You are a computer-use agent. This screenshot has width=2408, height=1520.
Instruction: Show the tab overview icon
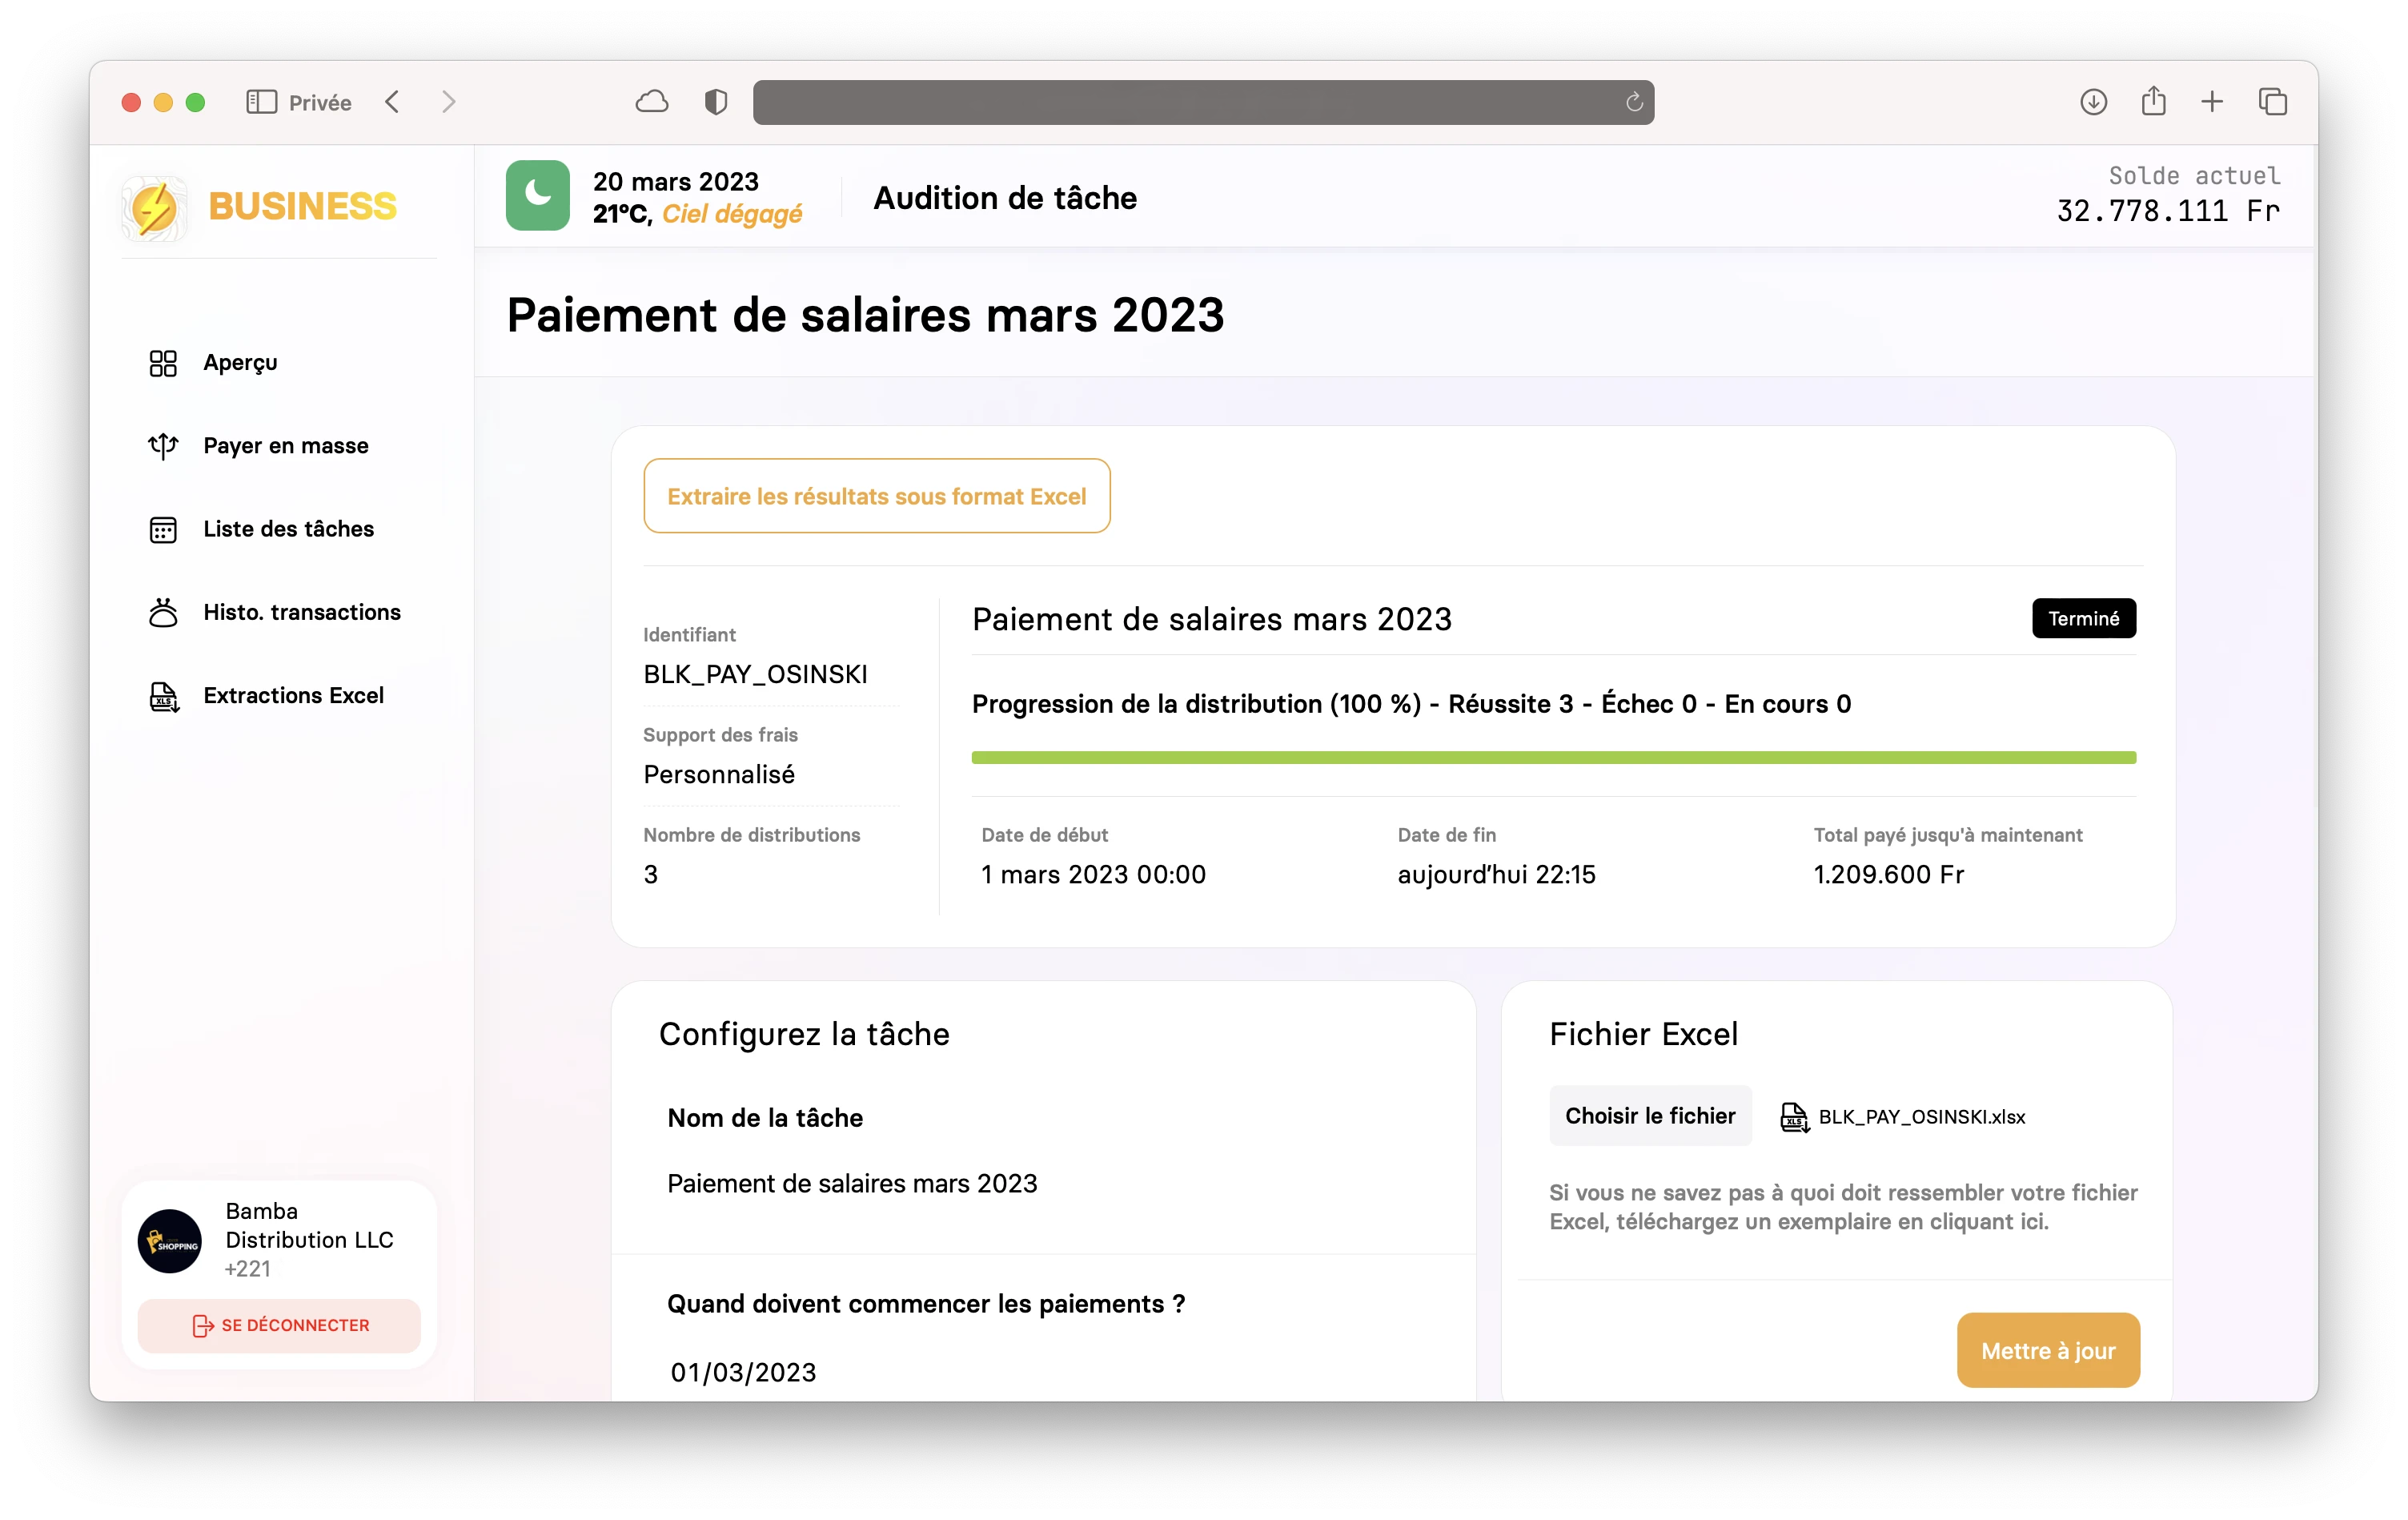[2272, 101]
